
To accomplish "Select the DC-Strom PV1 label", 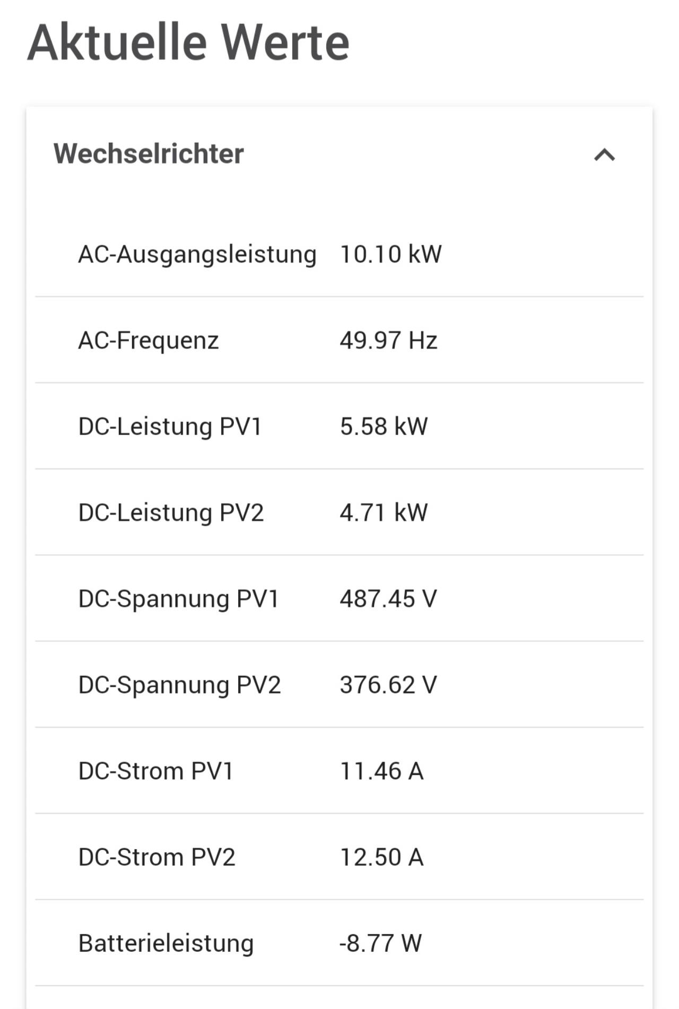I will point(156,771).
